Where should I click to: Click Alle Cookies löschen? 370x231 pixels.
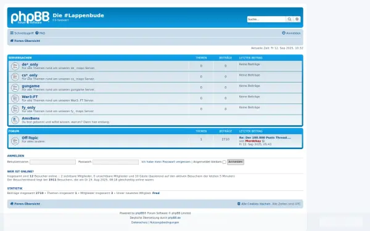pyautogui.click(x=254, y=204)
